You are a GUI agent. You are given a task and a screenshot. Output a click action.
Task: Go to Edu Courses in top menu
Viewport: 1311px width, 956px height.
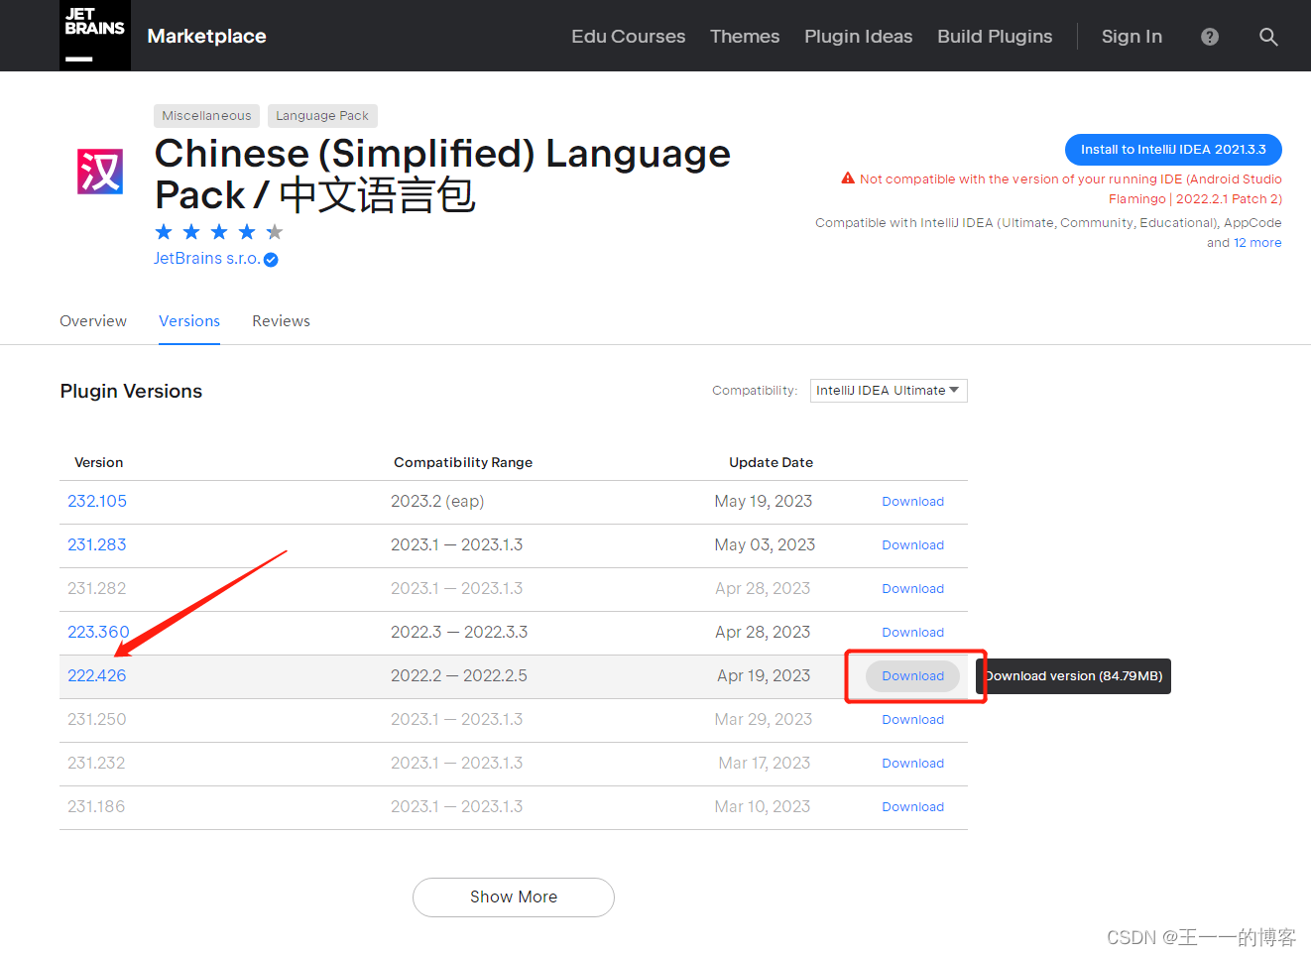coord(629,37)
